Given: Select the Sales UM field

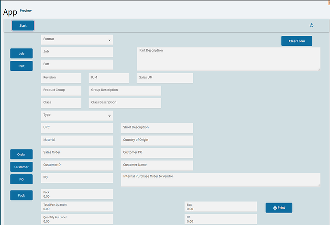Looking at the screenshot, I should click(165, 78).
